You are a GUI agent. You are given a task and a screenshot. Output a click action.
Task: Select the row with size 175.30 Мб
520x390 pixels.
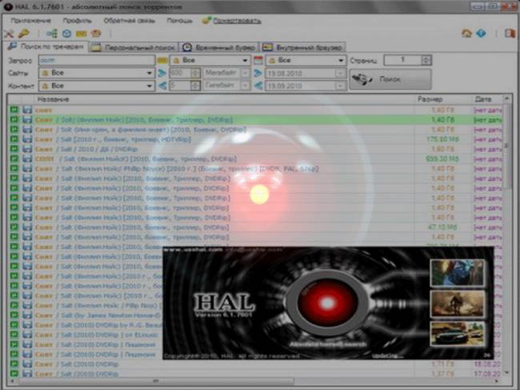click(x=255, y=139)
